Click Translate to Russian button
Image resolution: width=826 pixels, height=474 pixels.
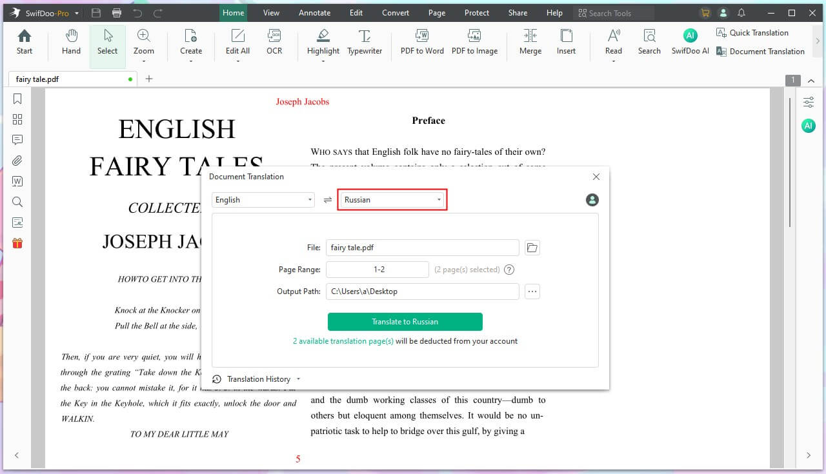pyautogui.click(x=405, y=322)
